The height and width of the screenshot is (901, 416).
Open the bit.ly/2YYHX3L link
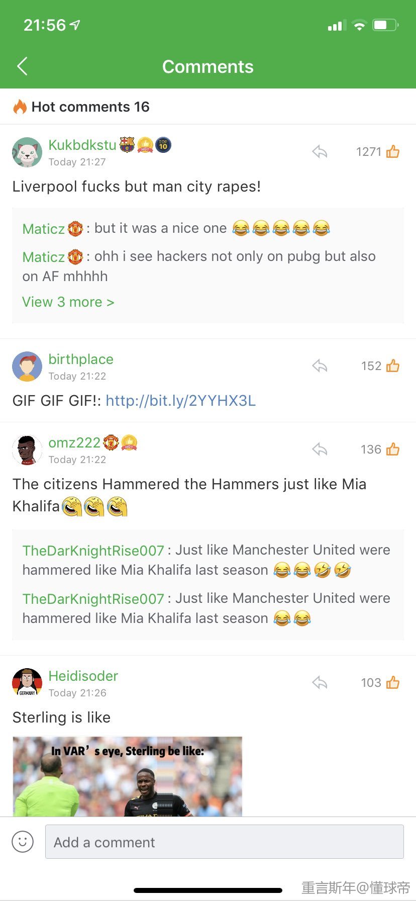(181, 401)
